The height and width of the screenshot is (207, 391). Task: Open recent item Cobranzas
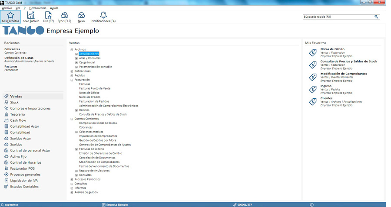tap(12, 49)
